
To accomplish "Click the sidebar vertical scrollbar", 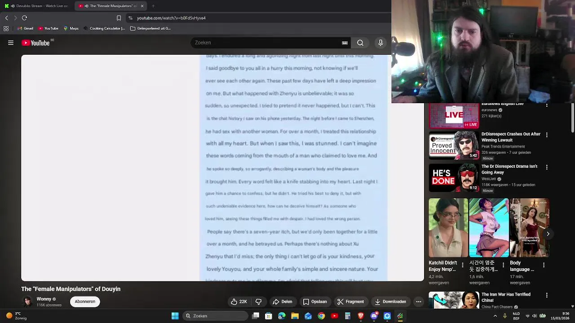I will click(x=572, y=118).
